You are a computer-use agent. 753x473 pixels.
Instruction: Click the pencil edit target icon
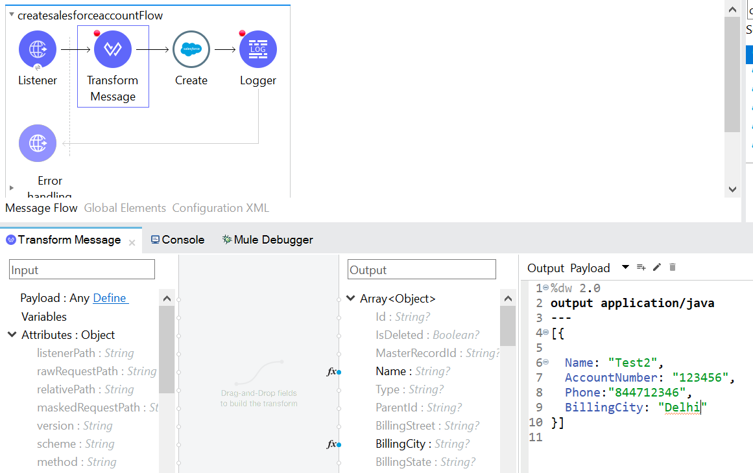point(657,267)
